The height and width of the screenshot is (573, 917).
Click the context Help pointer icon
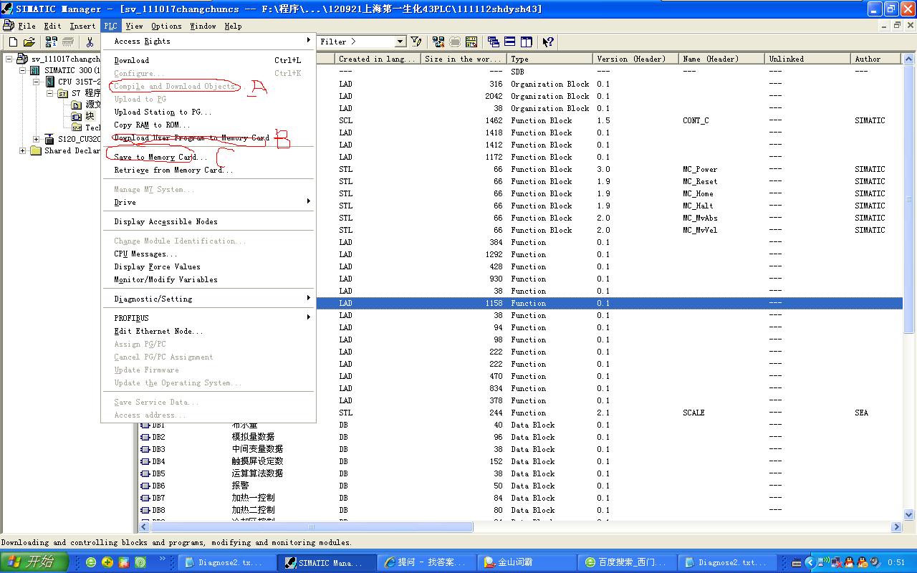(548, 42)
